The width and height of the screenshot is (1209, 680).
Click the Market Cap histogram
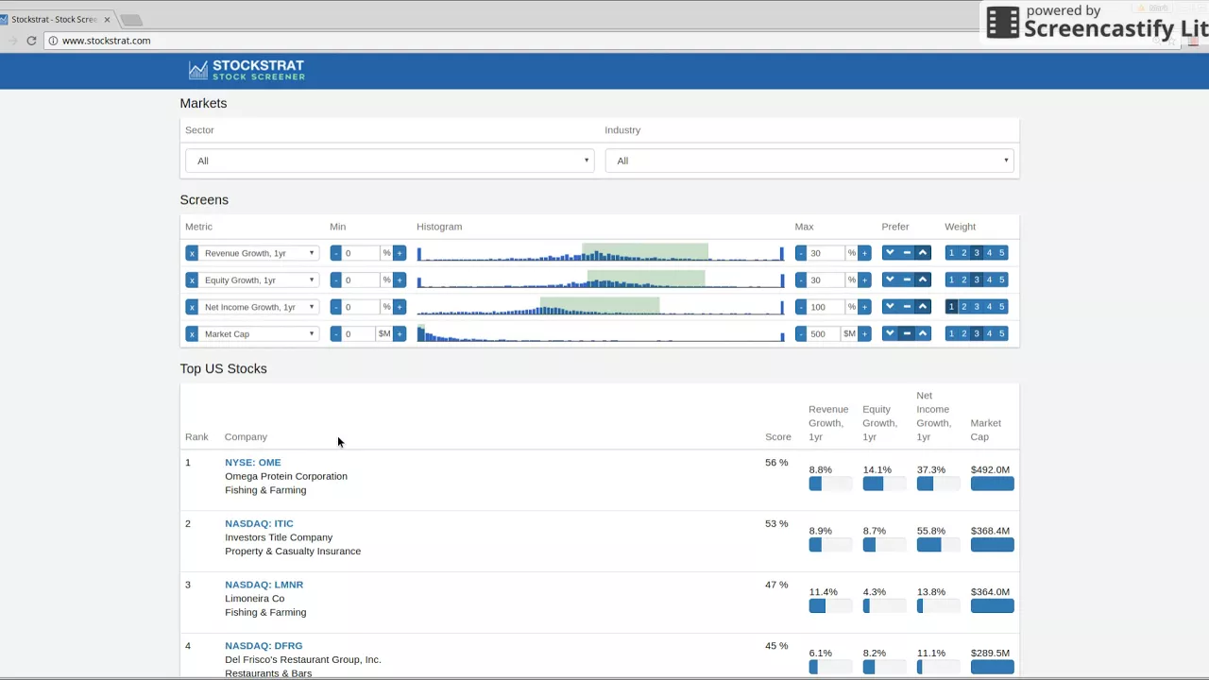click(600, 333)
